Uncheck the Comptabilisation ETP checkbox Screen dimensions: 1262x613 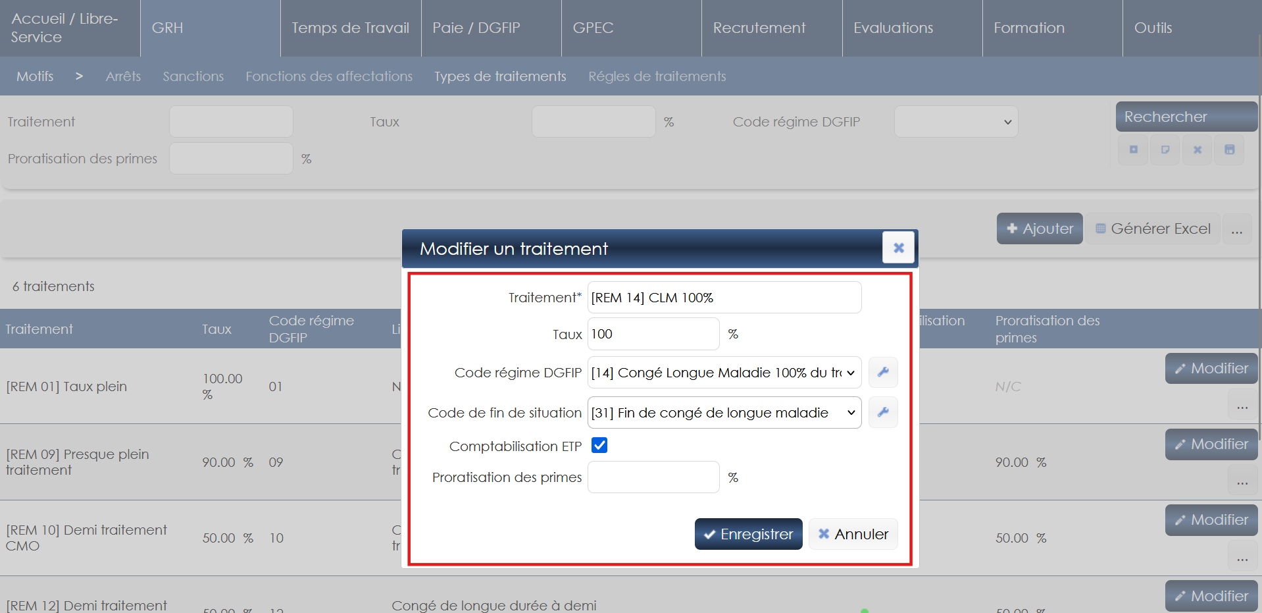599,446
